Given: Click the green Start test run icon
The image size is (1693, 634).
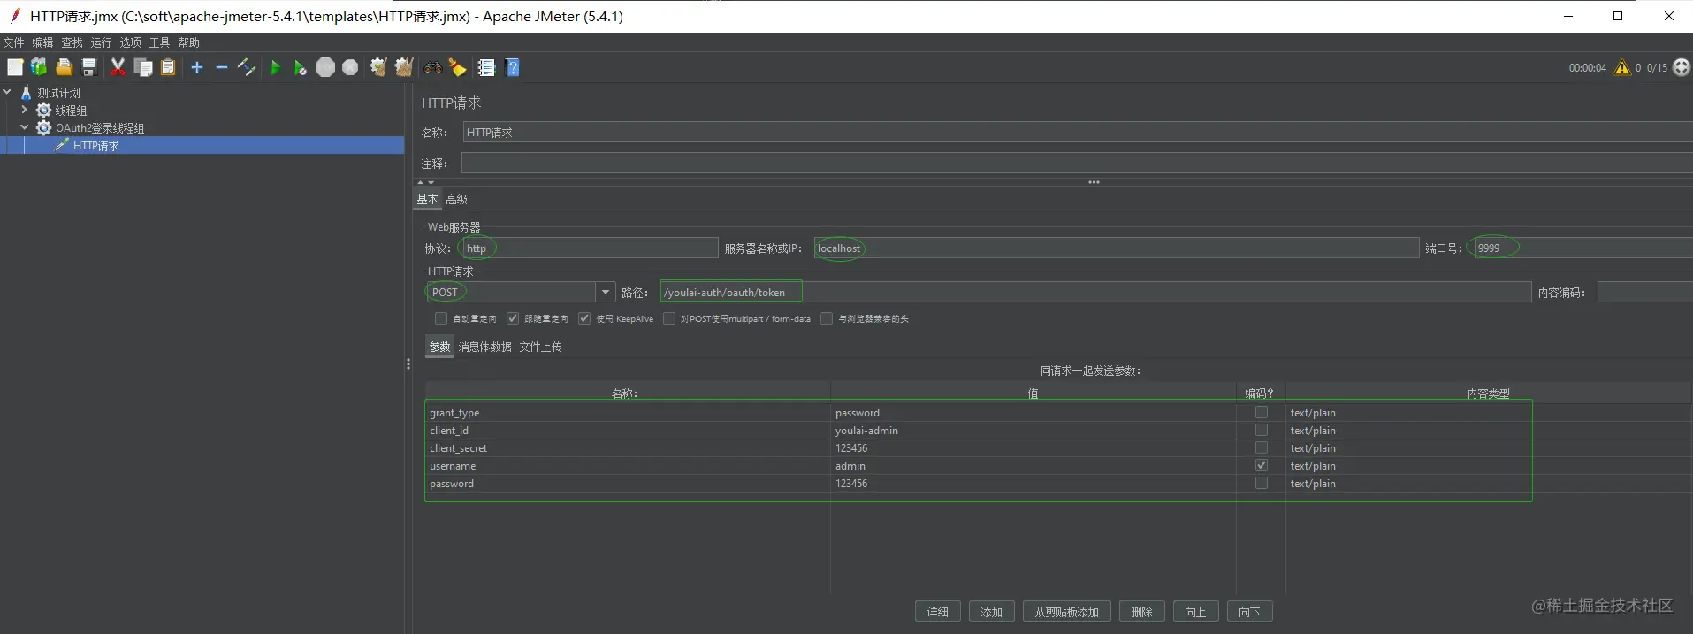Looking at the screenshot, I should point(275,68).
